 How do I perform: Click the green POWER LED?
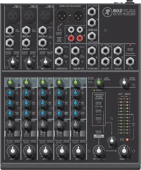[x=94, y=90]
